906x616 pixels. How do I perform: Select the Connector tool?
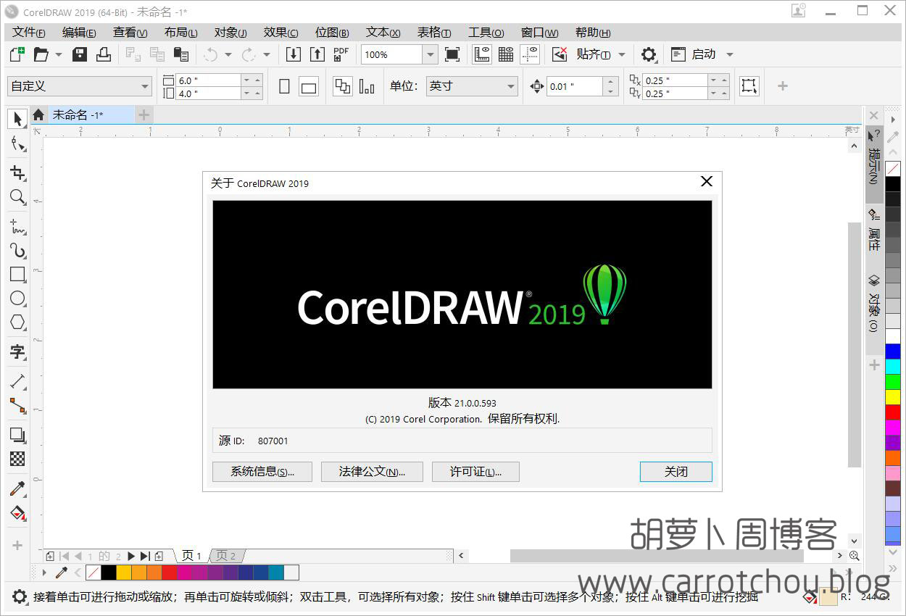click(17, 405)
